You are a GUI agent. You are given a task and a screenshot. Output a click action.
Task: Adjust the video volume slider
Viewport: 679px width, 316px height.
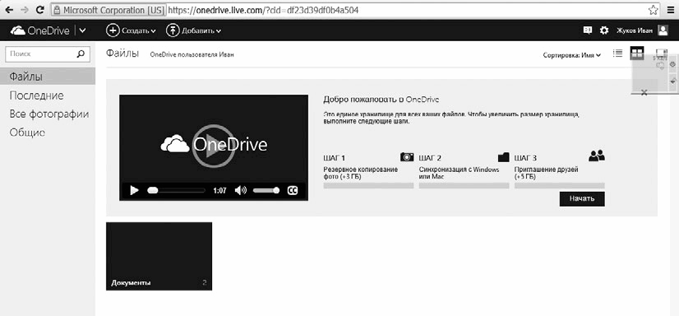point(266,190)
